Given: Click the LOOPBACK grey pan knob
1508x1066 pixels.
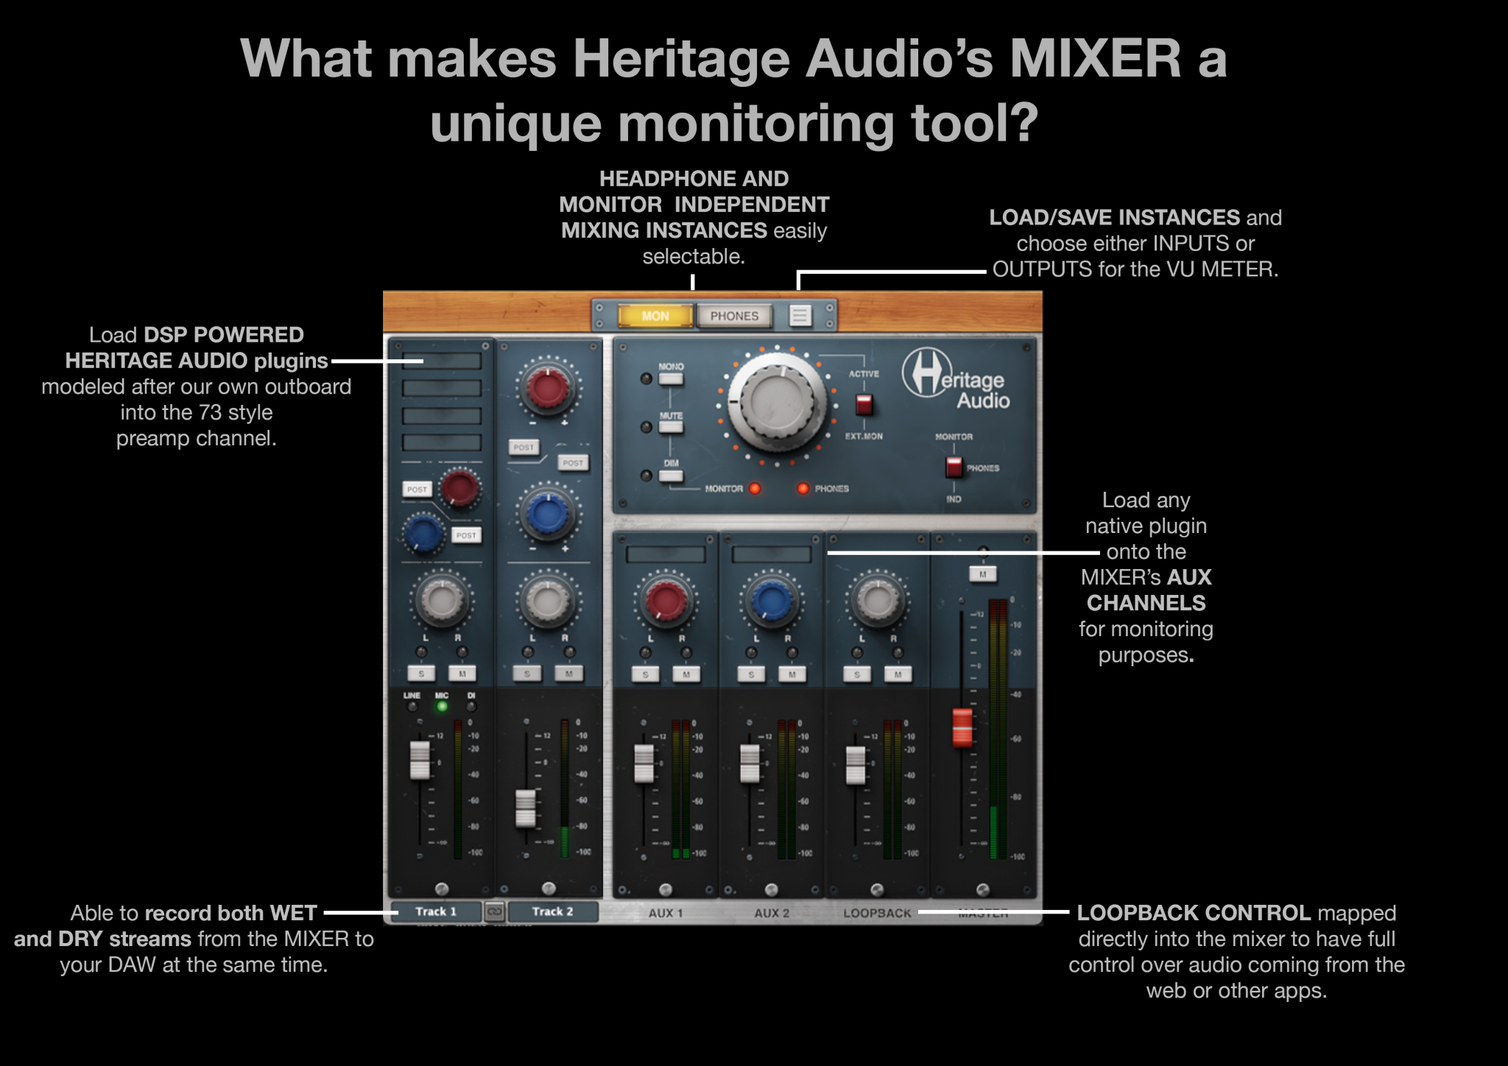Looking at the screenshot, I should click(878, 599).
